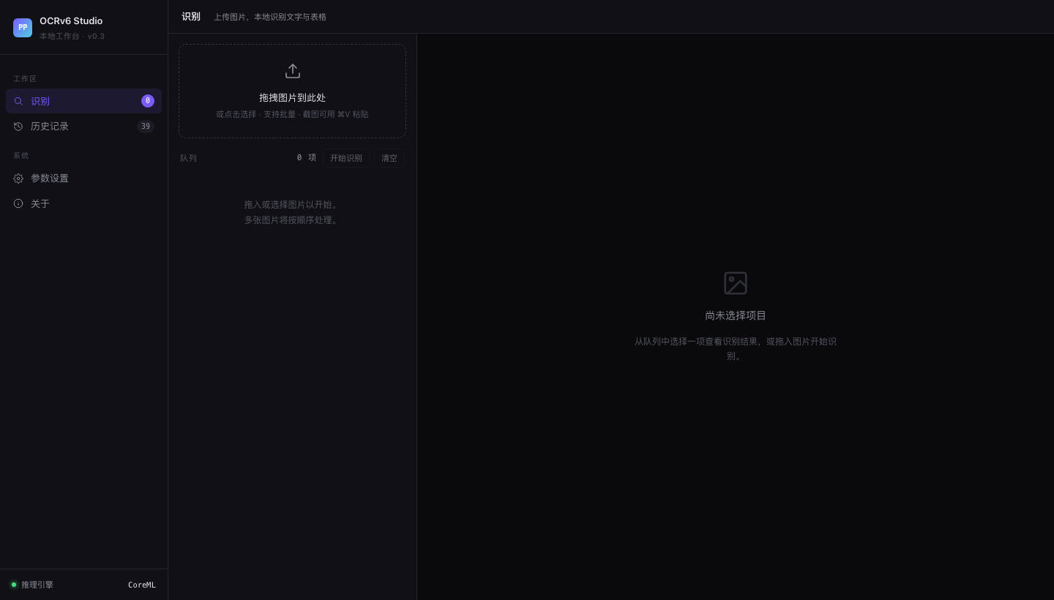Click the 队列 label

click(188, 158)
